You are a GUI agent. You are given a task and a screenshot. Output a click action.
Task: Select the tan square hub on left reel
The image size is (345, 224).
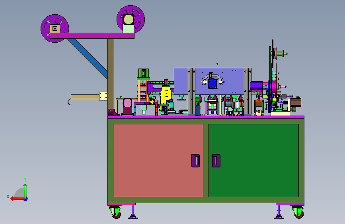coord(55,28)
